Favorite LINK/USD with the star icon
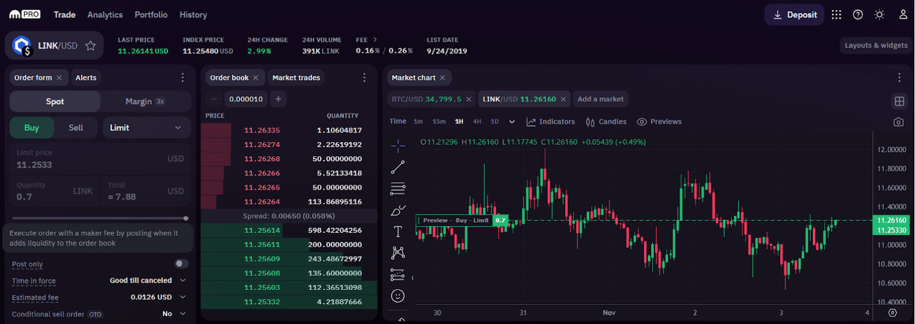 click(90, 46)
